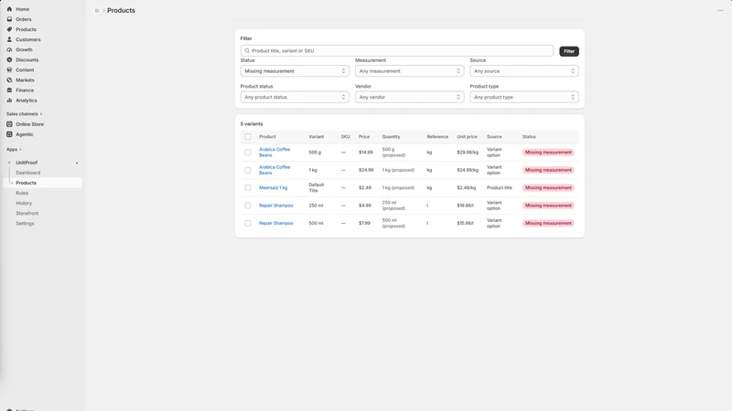This screenshot has width=732, height=411.
Task: Click the Products tag icon in sidebar
Action: point(9,29)
